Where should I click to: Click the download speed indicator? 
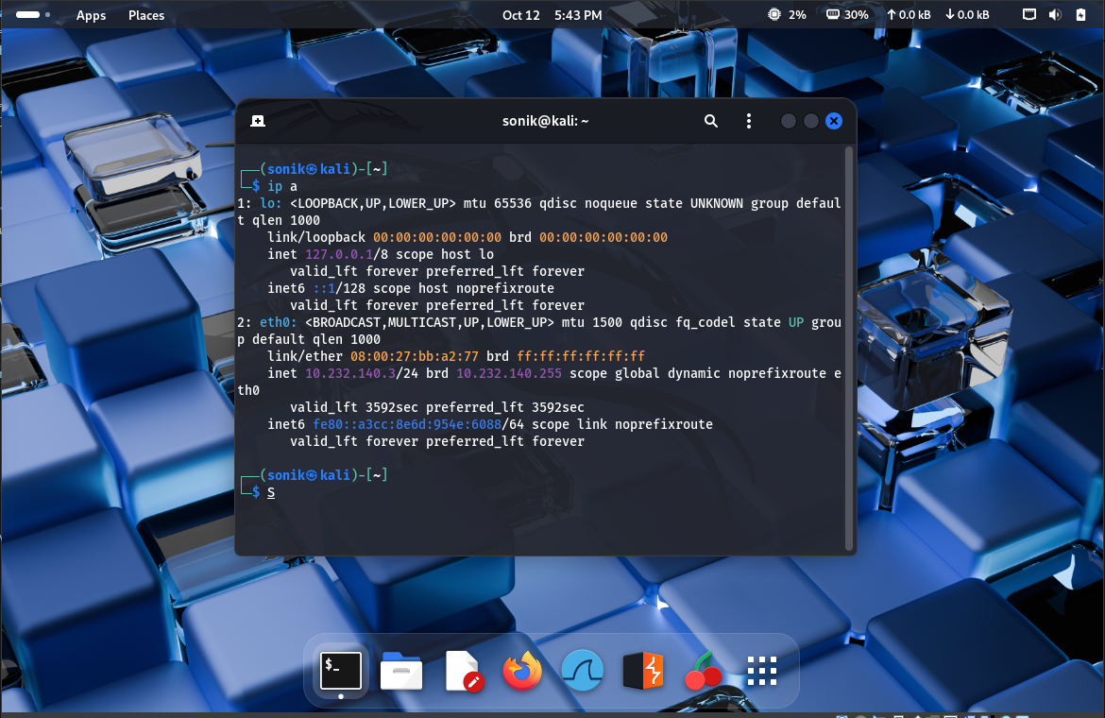[x=967, y=15]
